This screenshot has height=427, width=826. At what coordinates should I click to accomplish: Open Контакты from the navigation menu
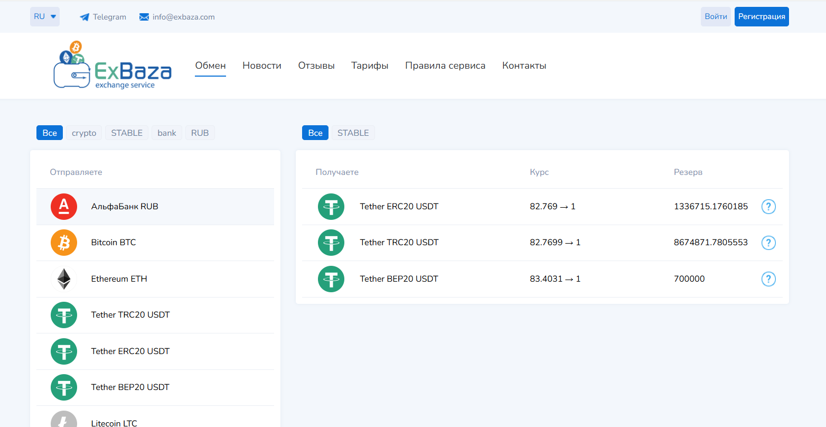tap(524, 66)
